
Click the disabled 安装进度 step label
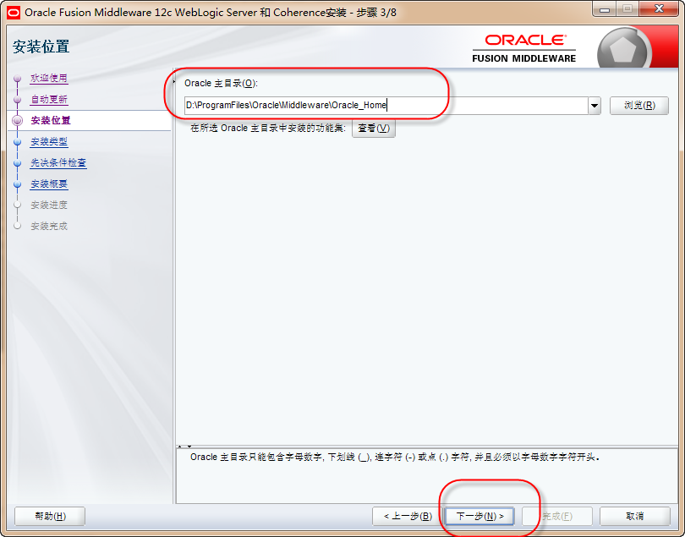(x=49, y=205)
